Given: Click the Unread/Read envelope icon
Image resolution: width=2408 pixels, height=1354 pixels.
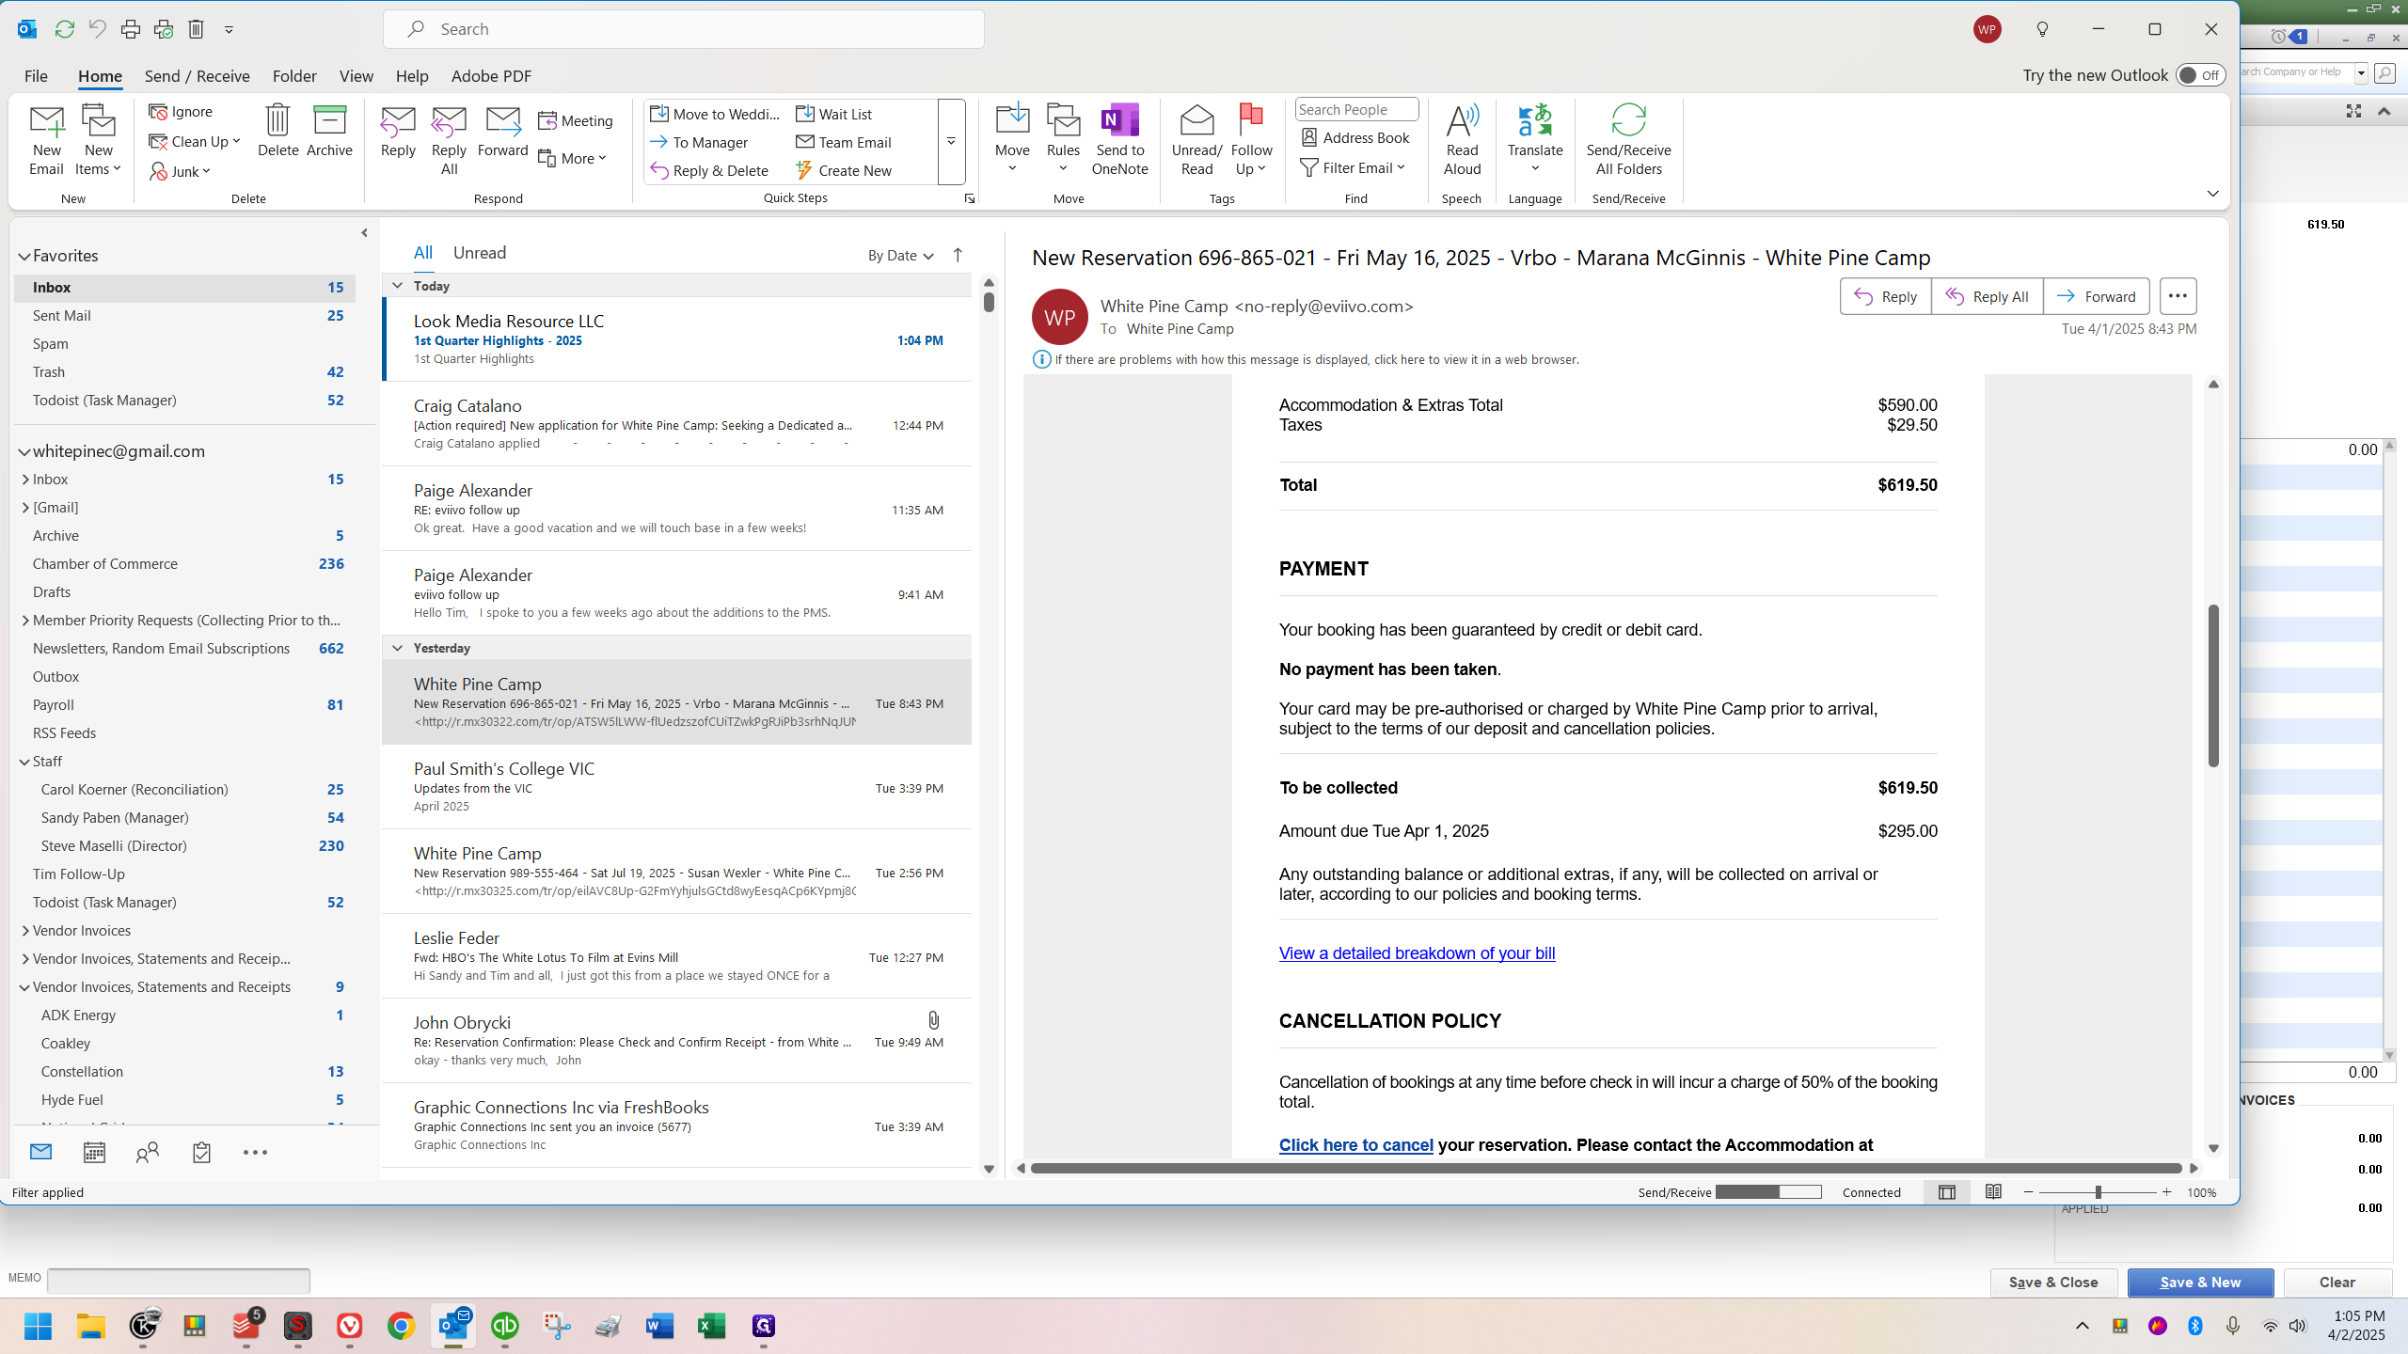Looking at the screenshot, I should click(x=1196, y=120).
